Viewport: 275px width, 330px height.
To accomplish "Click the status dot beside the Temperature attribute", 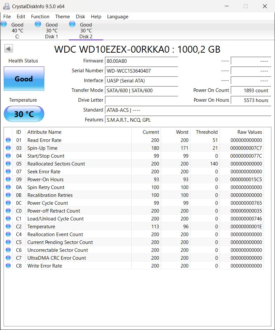I will click(x=8, y=226).
